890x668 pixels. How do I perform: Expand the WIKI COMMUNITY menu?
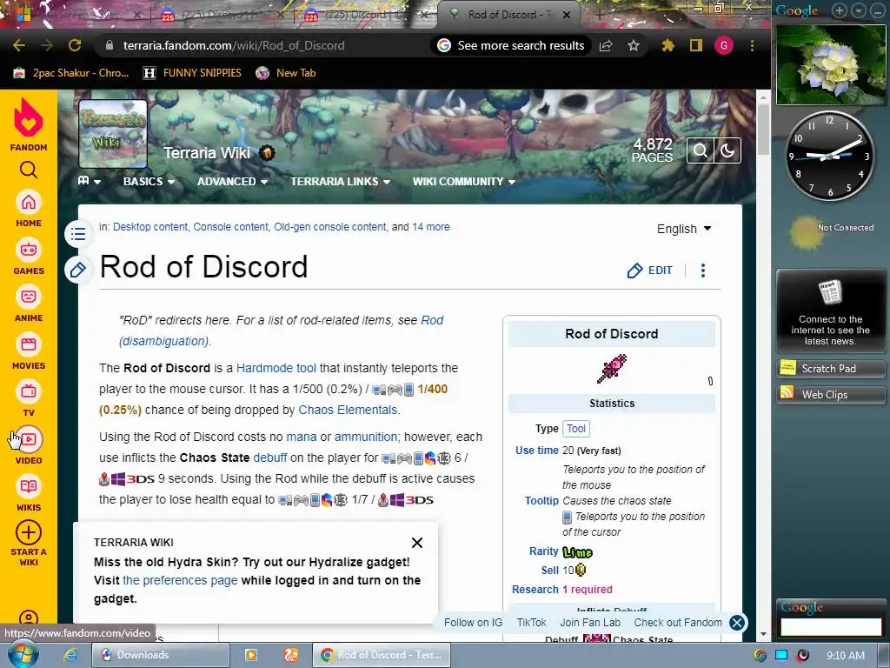[x=464, y=181]
